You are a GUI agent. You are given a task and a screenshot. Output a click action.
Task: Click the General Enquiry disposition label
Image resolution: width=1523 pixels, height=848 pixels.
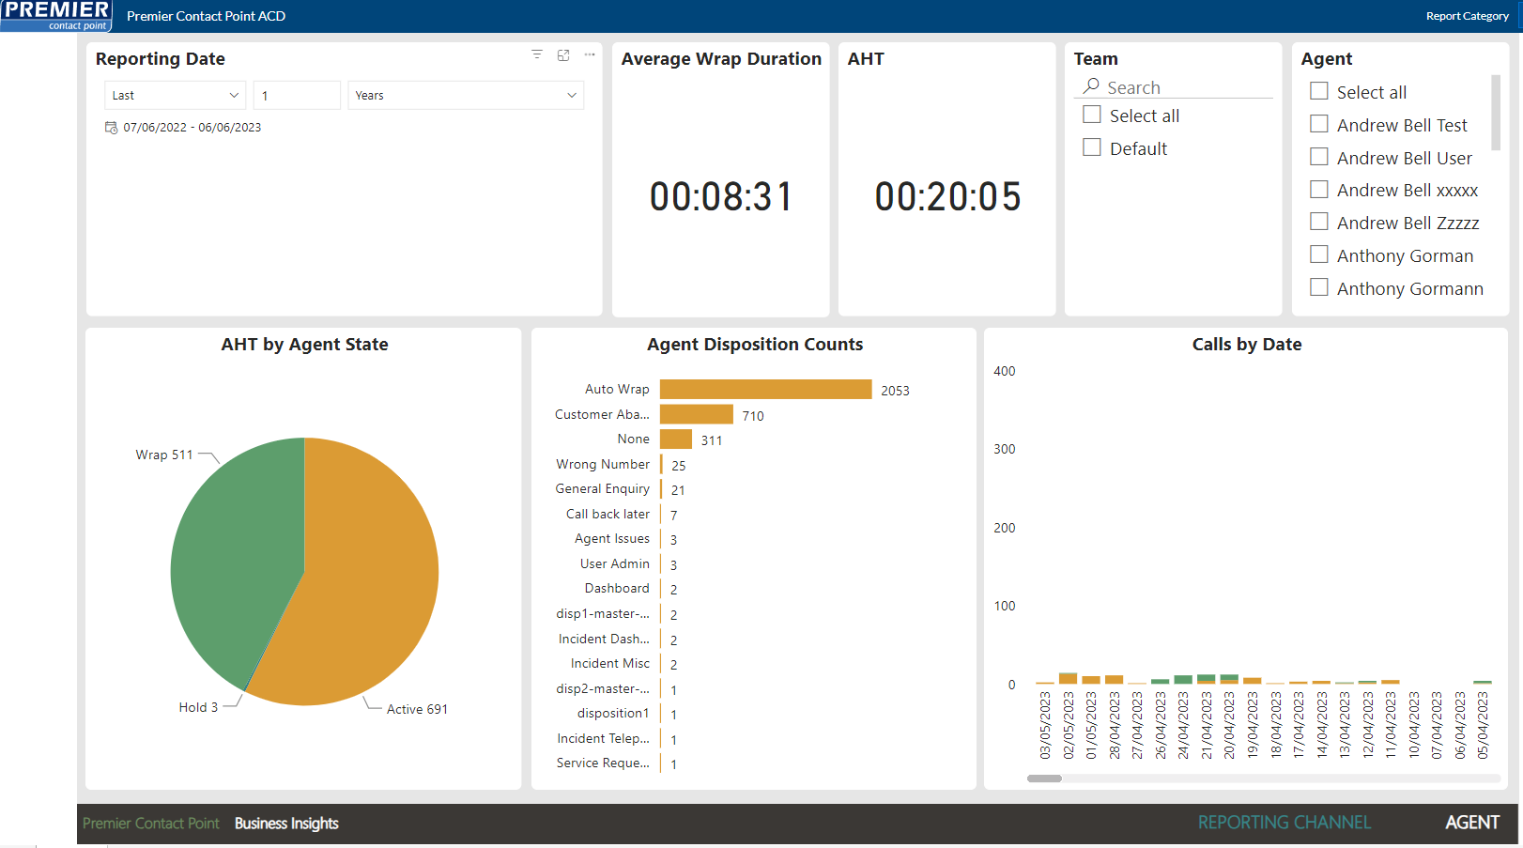pyautogui.click(x=602, y=488)
